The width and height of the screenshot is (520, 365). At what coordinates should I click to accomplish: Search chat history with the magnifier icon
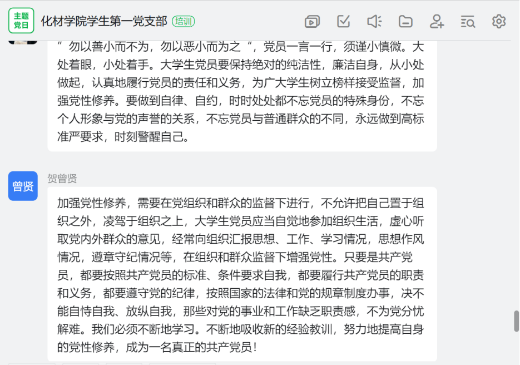coord(468,22)
